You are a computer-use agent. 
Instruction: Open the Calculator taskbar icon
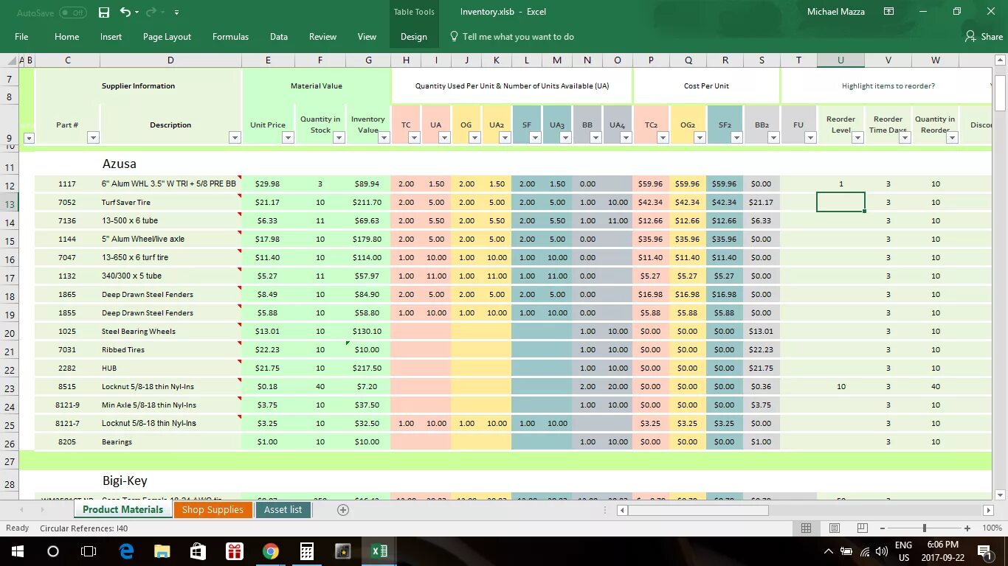coord(306,551)
